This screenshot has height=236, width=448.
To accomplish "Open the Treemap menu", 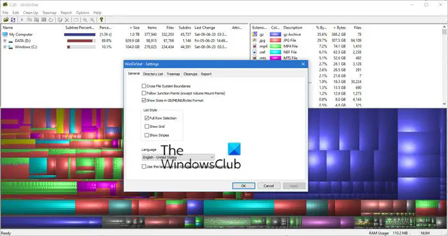I will pos(49,13).
